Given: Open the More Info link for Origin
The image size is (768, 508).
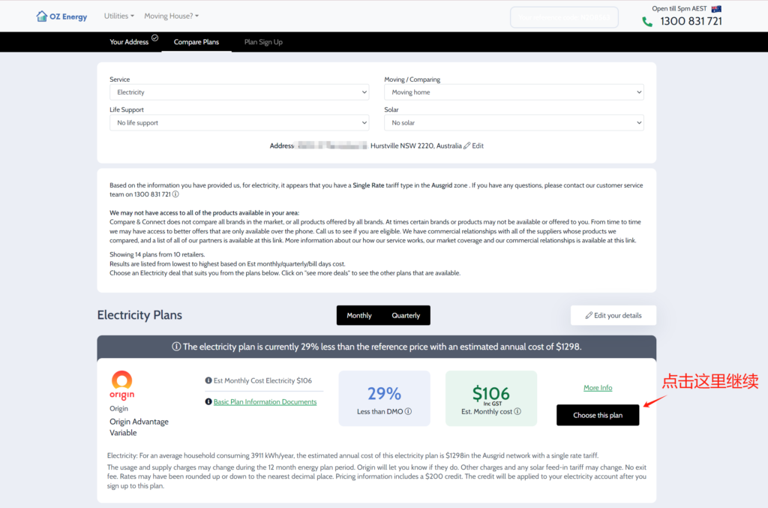Looking at the screenshot, I should coord(598,387).
